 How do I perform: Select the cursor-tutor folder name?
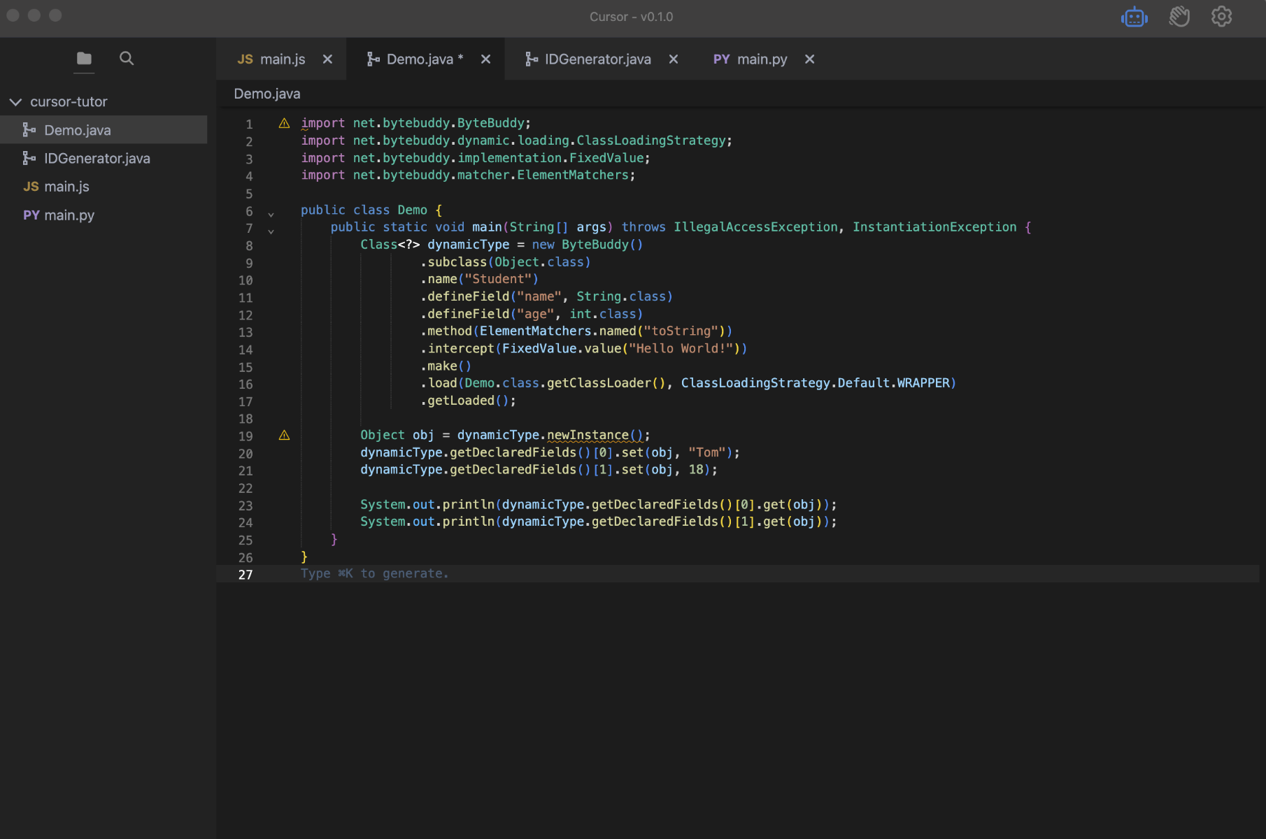(x=69, y=102)
